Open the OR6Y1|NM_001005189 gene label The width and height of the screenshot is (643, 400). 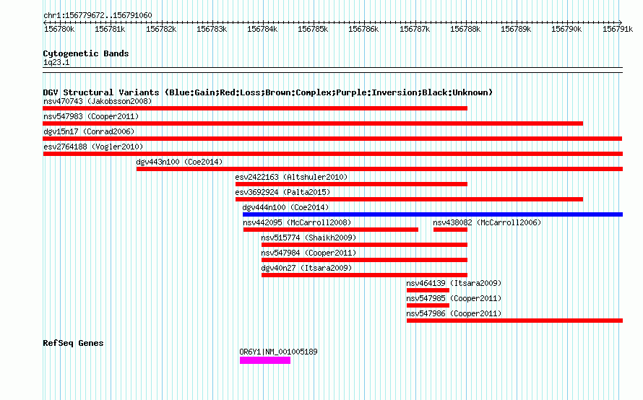click(x=278, y=352)
